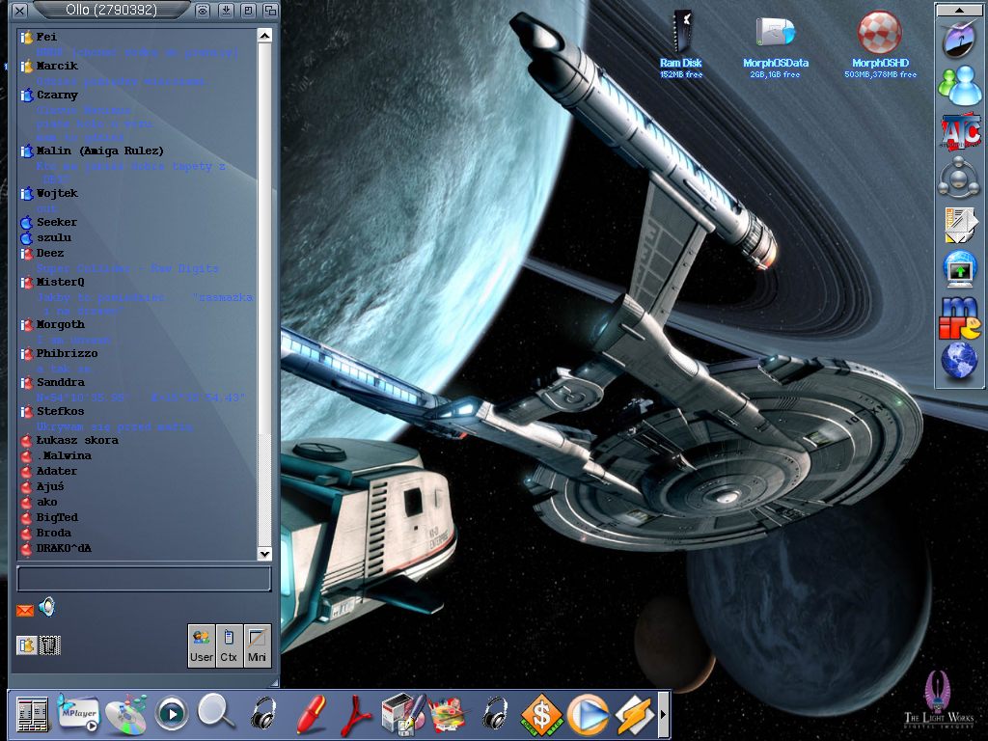The width and height of the screenshot is (988, 741).
Task: Open the ATC icon in side panel
Action: pos(960,131)
